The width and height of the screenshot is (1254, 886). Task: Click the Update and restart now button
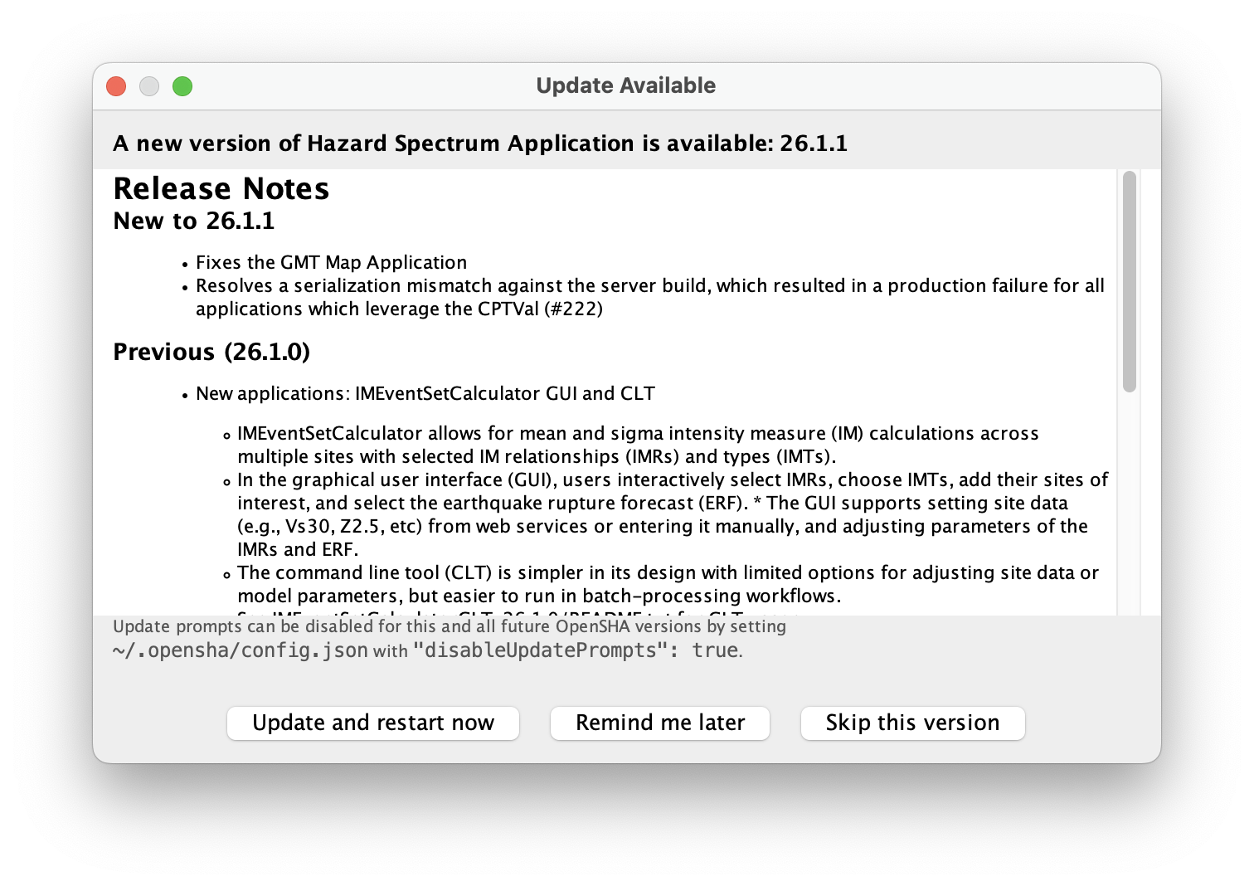pos(373,723)
